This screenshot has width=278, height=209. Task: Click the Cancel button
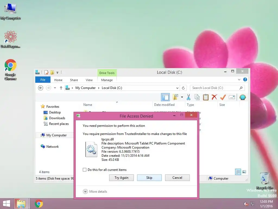tap(177, 178)
